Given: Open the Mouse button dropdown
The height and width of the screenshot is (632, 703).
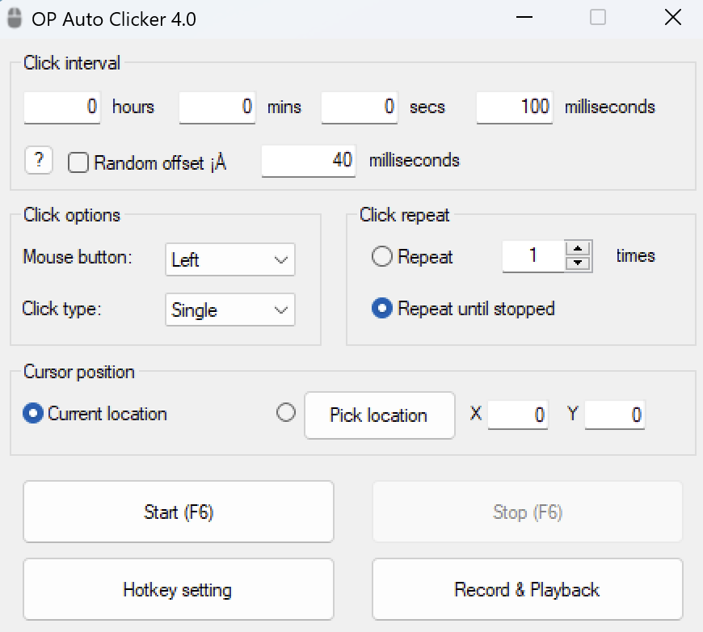Looking at the screenshot, I should [230, 259].
